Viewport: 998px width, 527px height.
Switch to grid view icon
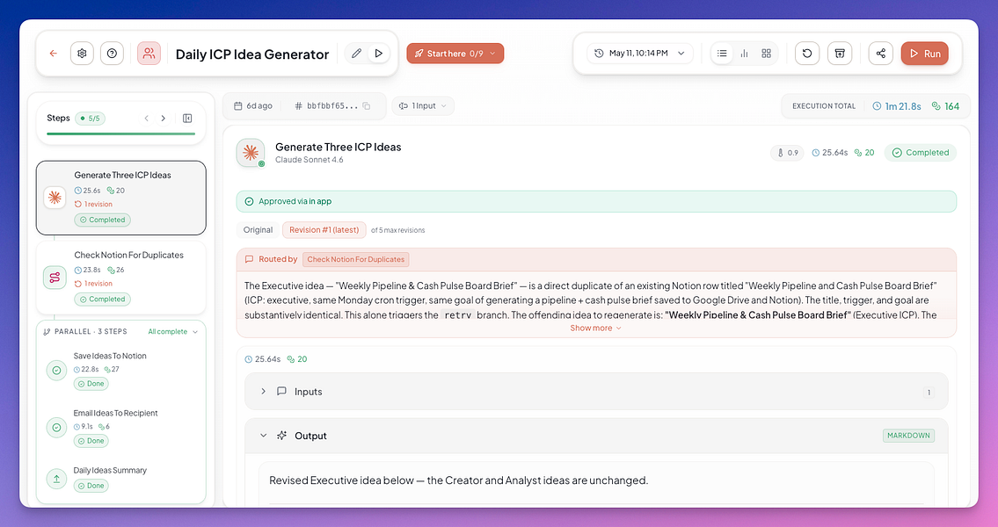point(767,54)
